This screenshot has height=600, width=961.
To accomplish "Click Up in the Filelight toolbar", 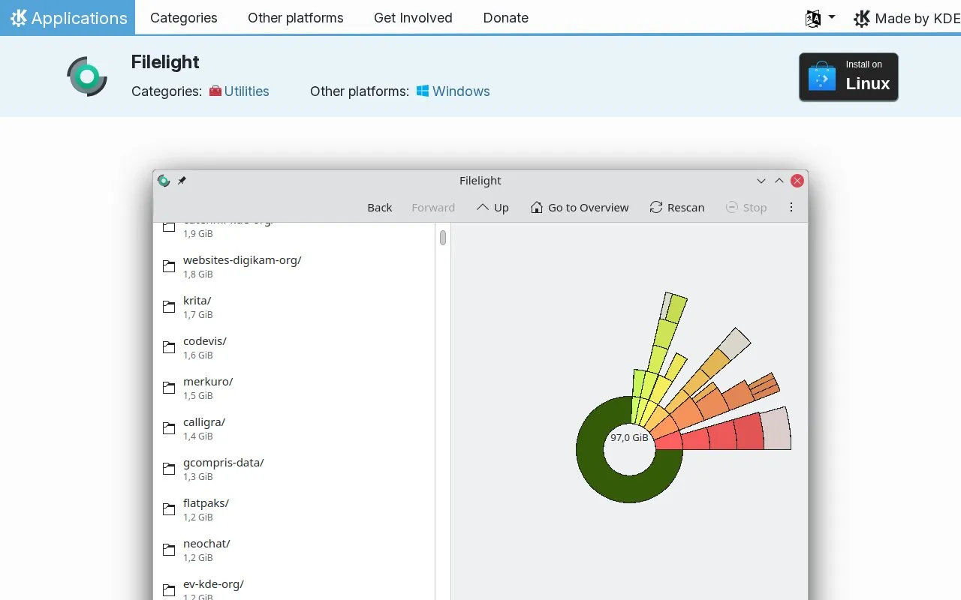I will [493, 208].
